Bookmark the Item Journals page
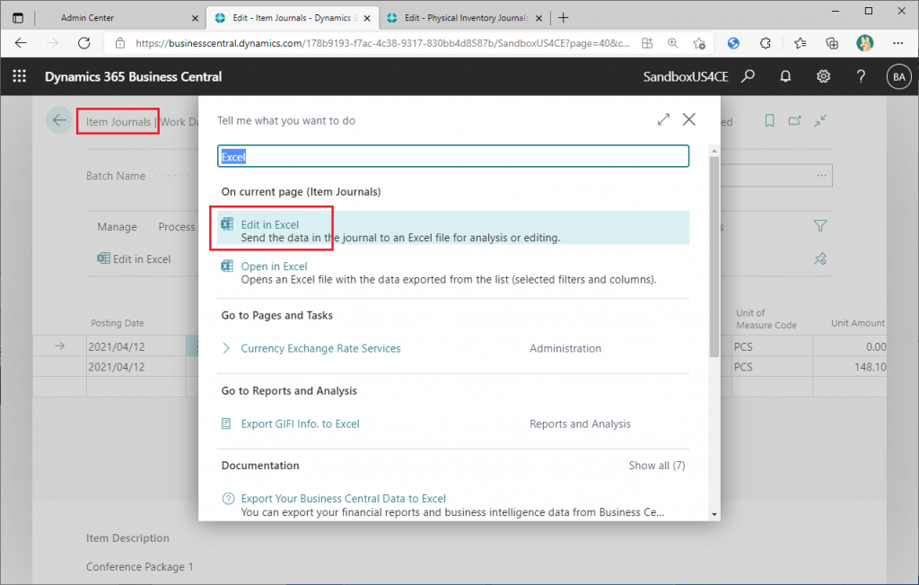The width and height of the screenshot is (919, 585). click(x=769, y=121)
